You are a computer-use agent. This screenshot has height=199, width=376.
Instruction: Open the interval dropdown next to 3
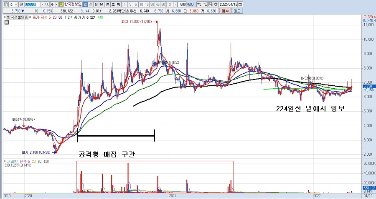[x=175, y=4]
